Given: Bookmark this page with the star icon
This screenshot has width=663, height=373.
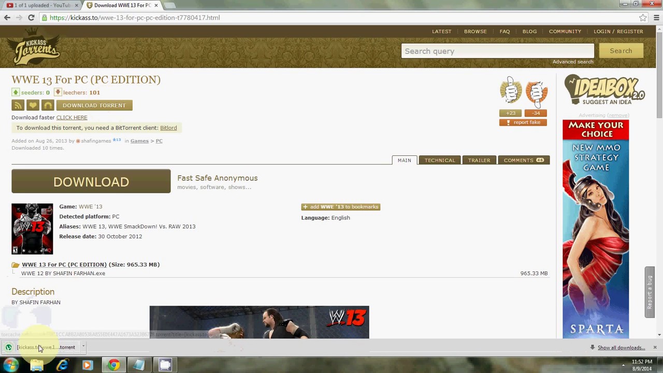Looking at the screenshot, I should click(643, 18).
